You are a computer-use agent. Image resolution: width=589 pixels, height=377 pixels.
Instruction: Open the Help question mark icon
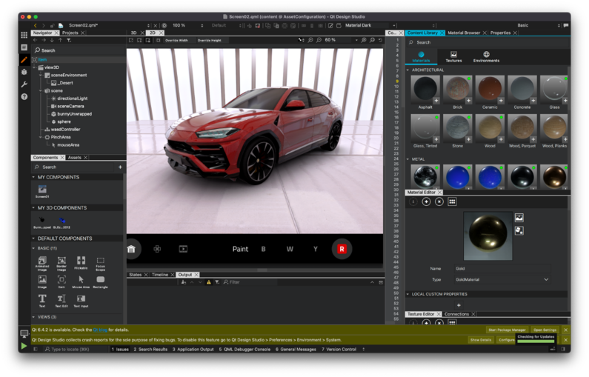tap(24, 97)
